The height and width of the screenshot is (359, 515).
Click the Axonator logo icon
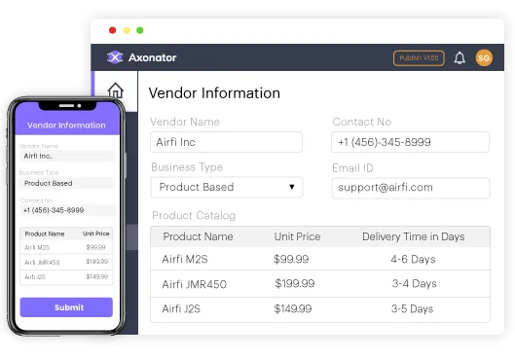(x=115, y=57)
